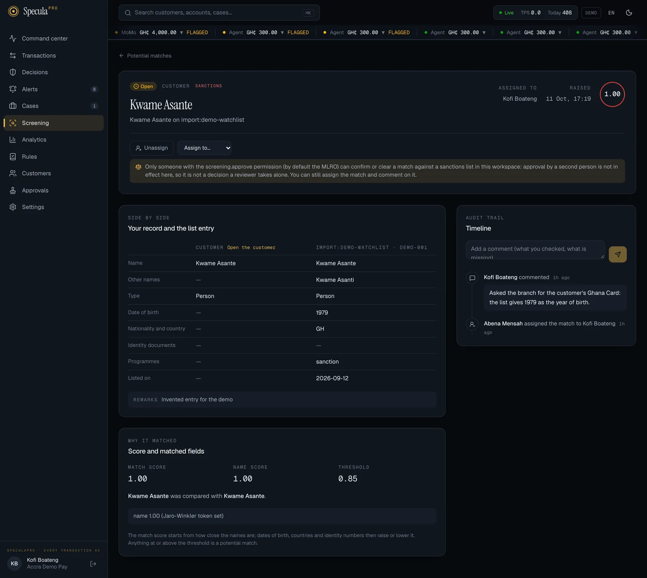Image resolution: width=647 pixels, height=578 pixels.
Task: Expand the MoMo GH₵ 4,000.00 ticker arrow
Action: pos(182,32)
